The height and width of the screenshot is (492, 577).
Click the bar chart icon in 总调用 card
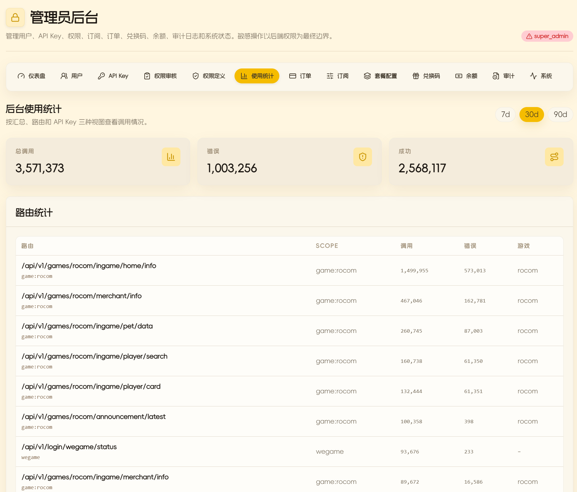[x=171, y=157]
